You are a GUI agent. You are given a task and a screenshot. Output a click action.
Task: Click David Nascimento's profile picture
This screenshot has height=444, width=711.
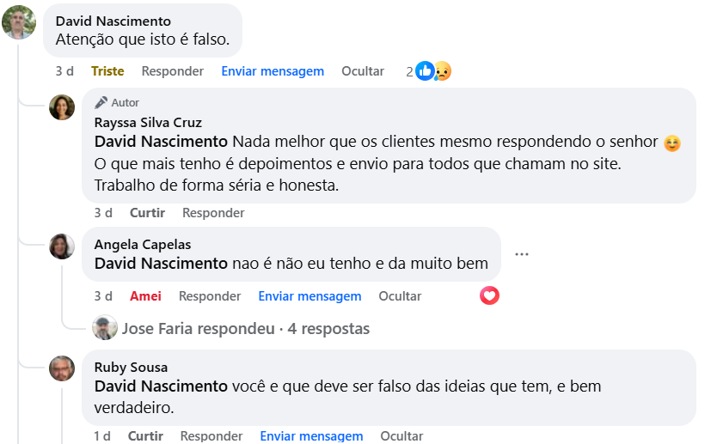point(19,23)
